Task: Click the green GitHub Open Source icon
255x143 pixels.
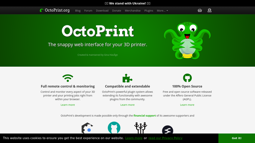Action: 187,78
